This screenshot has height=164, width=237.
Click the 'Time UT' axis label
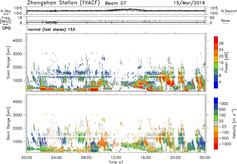116,162
